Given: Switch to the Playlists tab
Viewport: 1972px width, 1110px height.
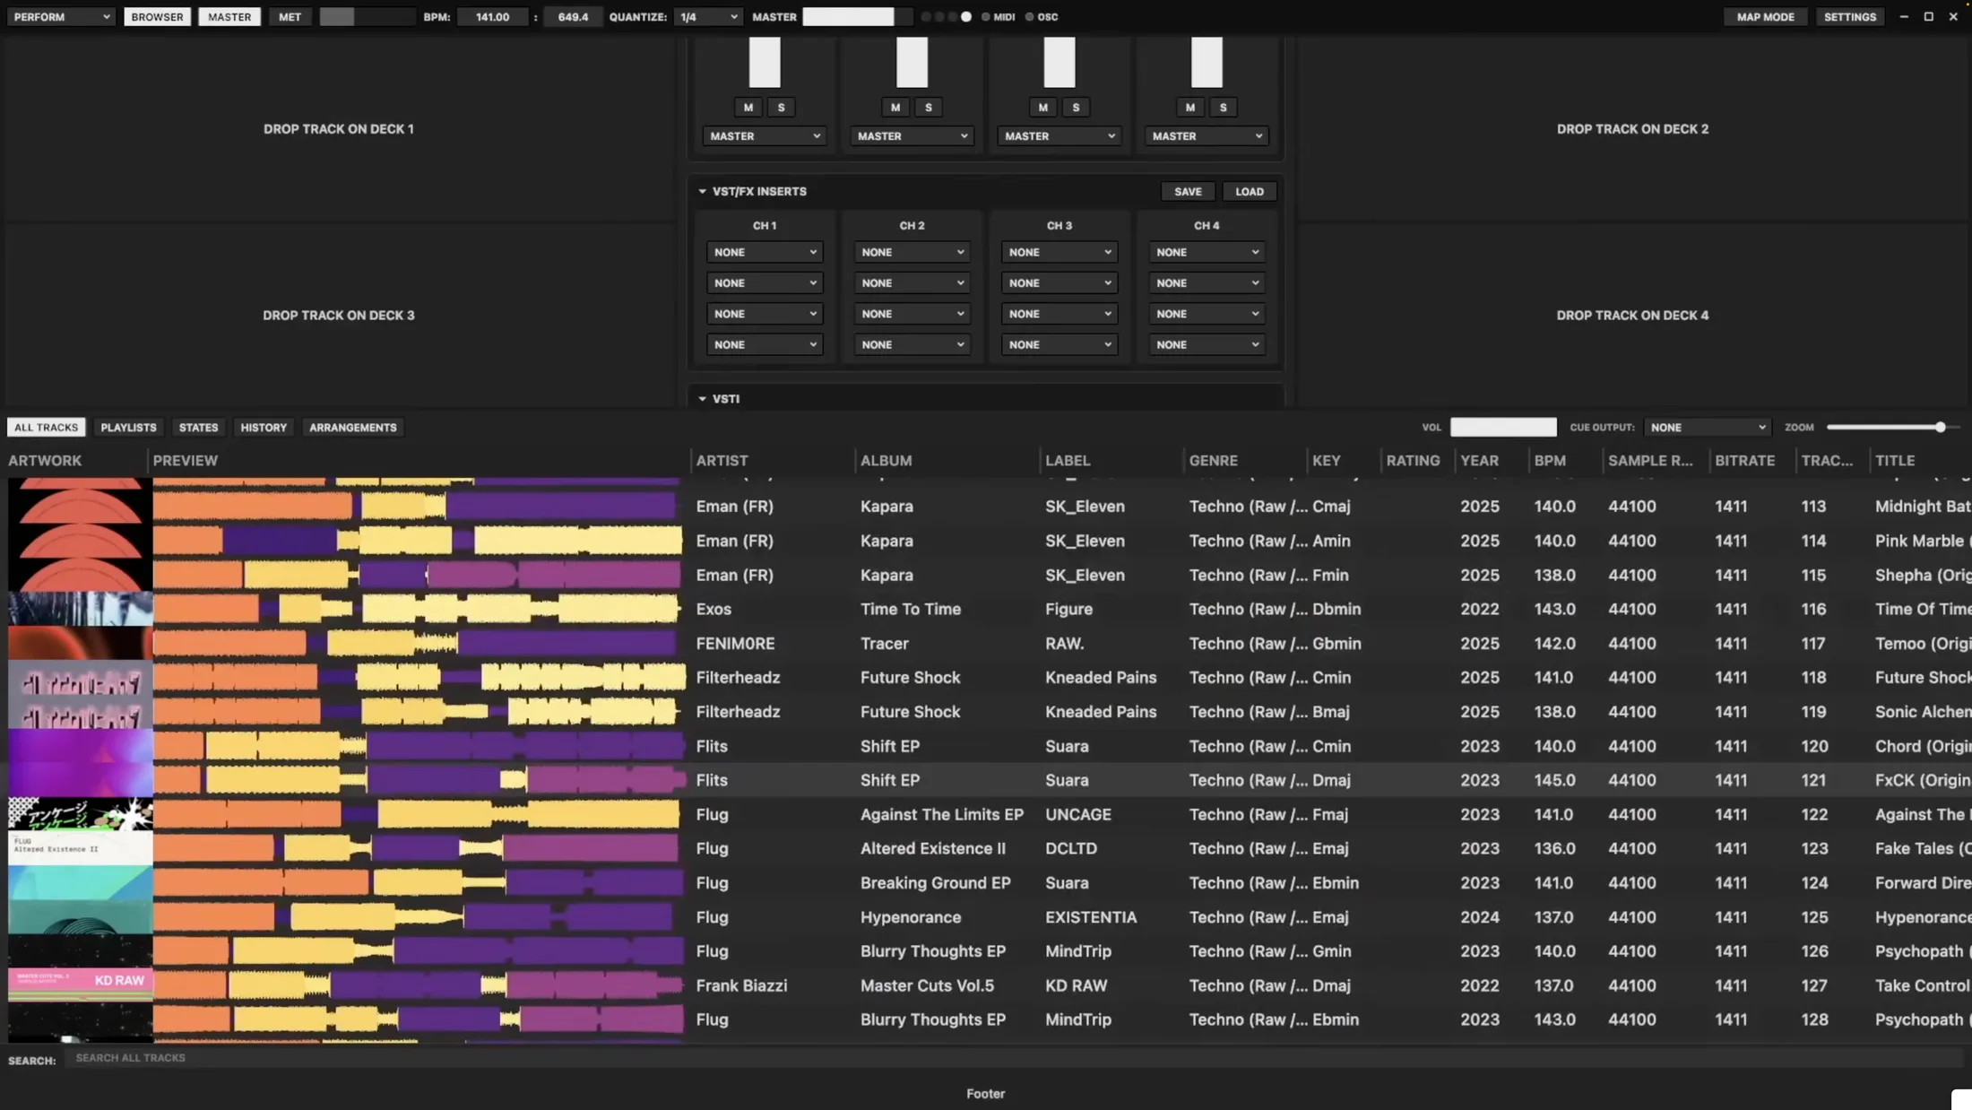Looking at the screenshot, I should pos(128,428).
